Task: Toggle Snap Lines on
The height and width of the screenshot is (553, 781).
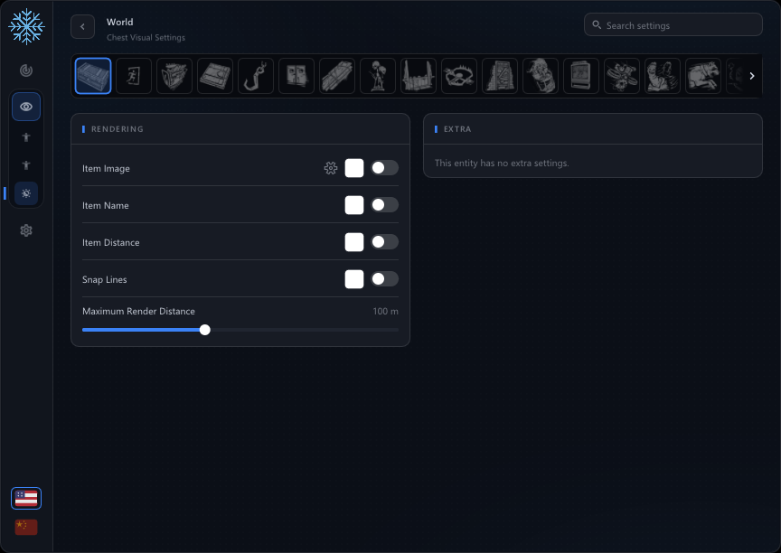Action: (x=384, y=279)
